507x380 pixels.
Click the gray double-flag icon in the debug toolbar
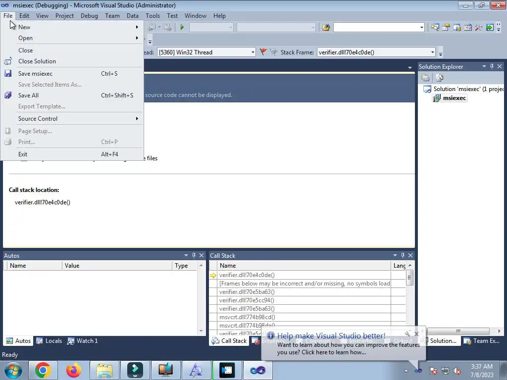274,52
